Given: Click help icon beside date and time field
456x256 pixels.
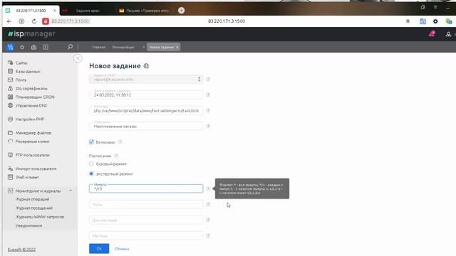Looking at the screenshot, I should click(208, 95).
